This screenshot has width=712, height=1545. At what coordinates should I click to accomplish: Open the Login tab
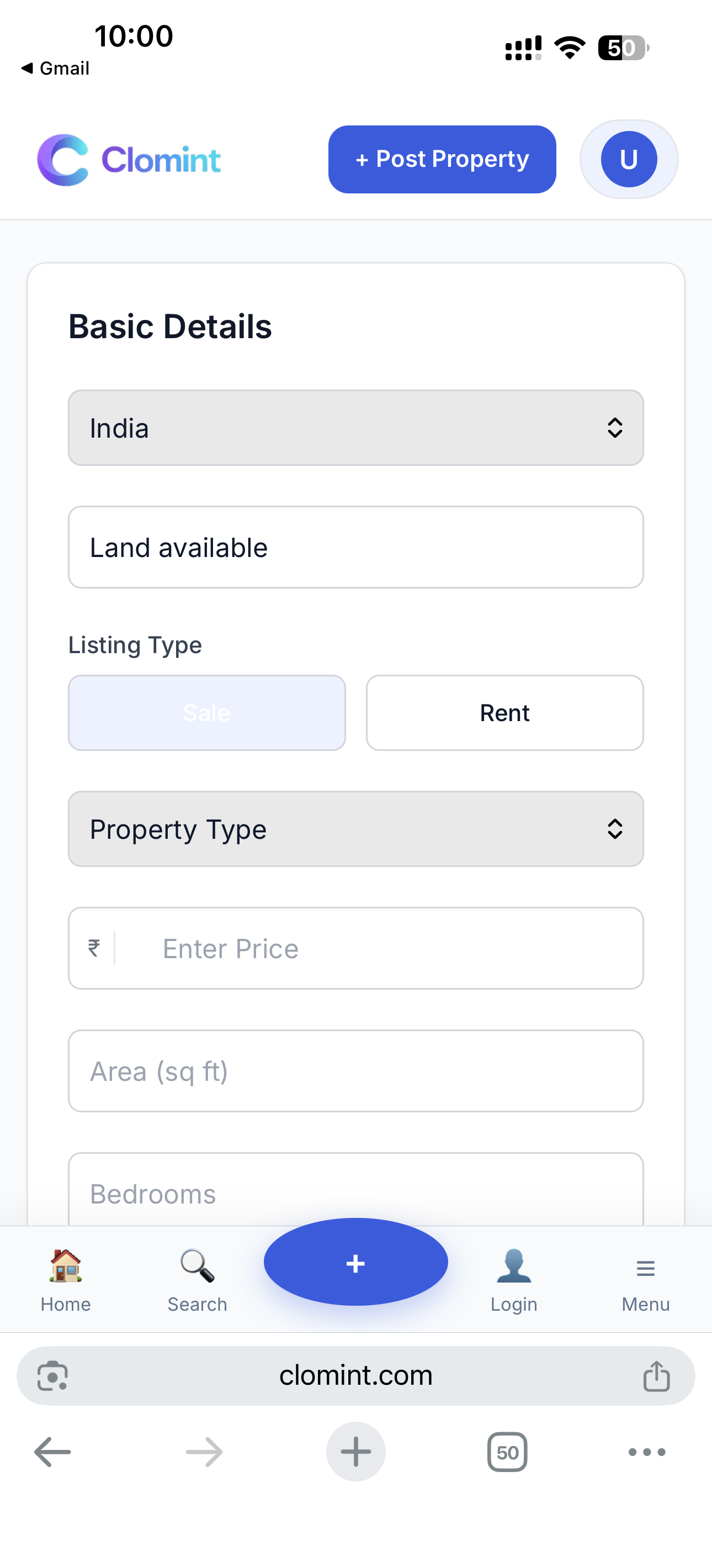click(x=514, y=1280)
